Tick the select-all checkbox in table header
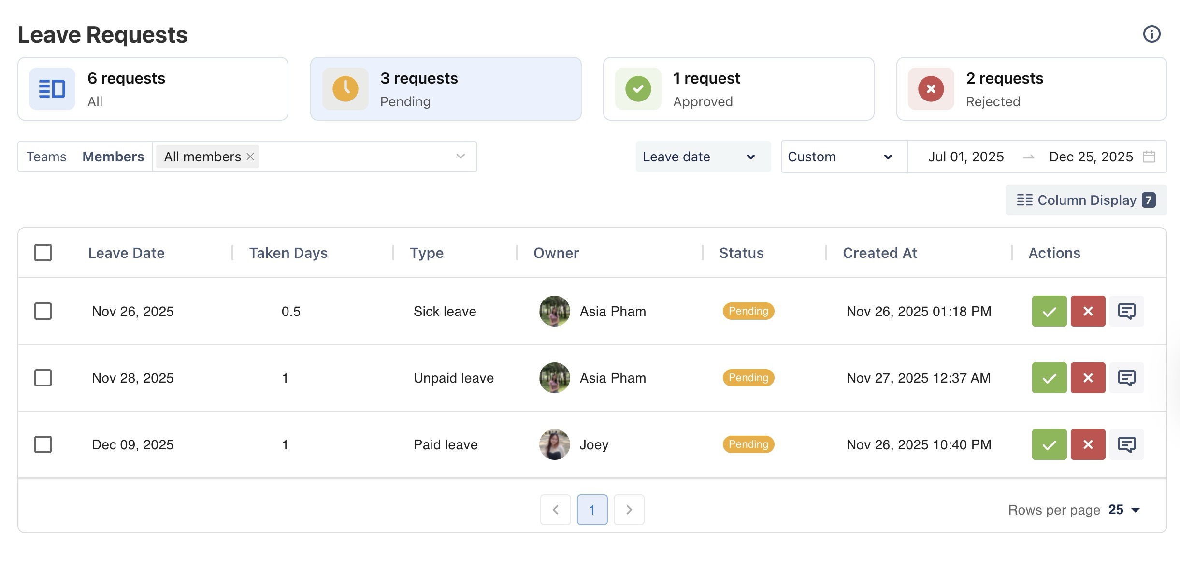 click(x=43, y=253)
